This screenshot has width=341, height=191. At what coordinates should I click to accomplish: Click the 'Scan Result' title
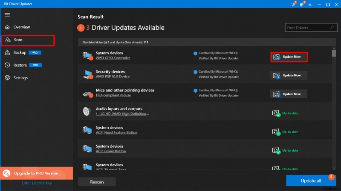tap(90, 17)
